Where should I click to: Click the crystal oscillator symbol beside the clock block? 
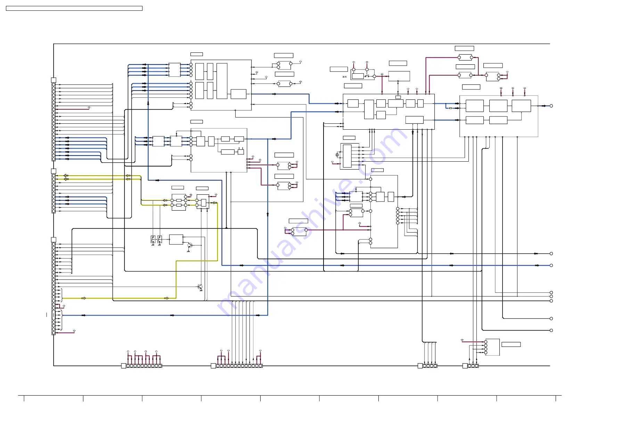point(337,155)
